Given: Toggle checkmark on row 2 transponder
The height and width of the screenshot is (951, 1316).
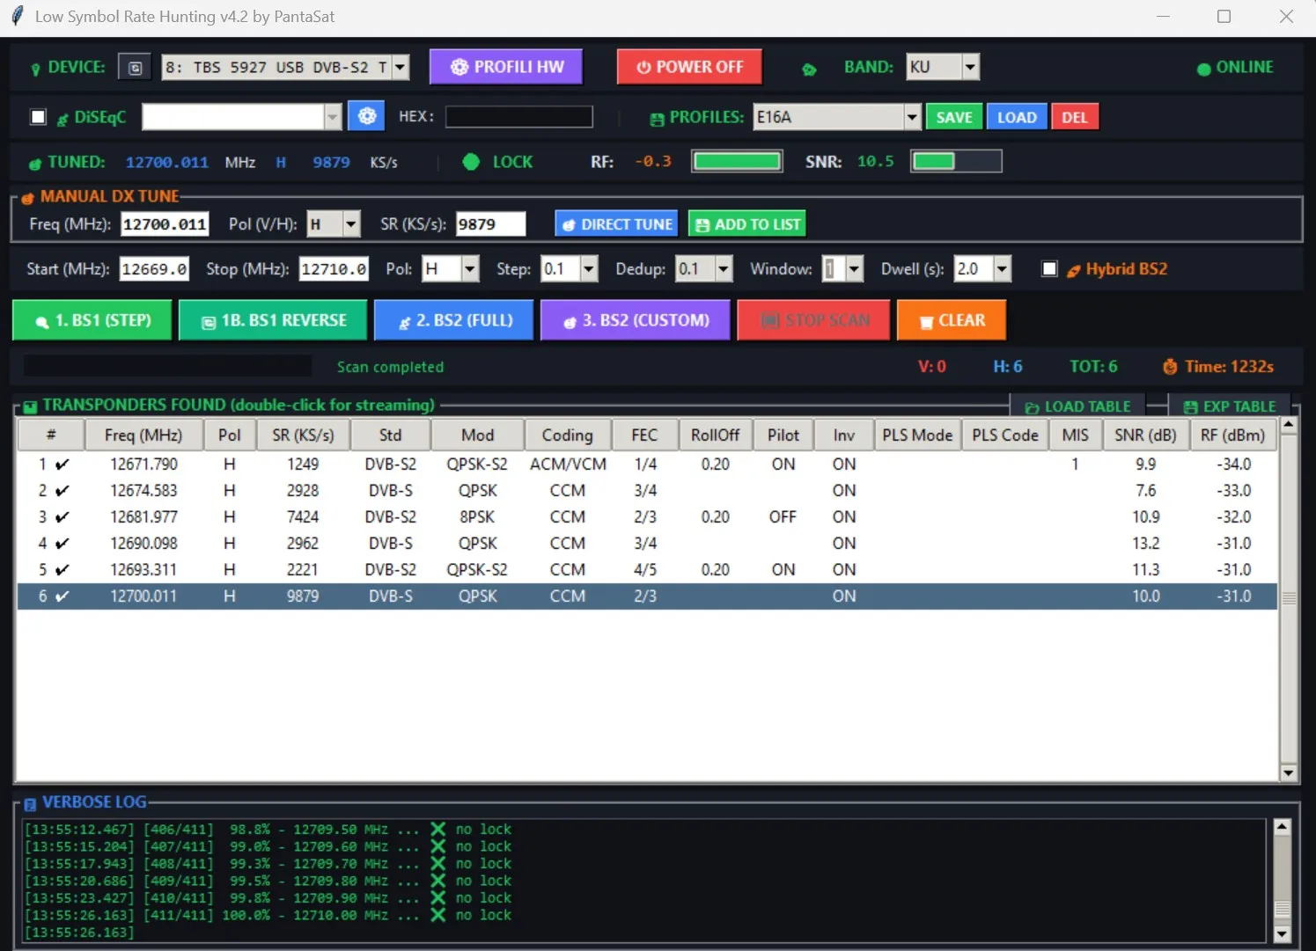Looking at the screenshot, I should [x=62, y=491].
